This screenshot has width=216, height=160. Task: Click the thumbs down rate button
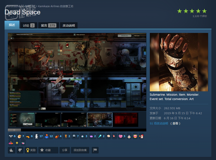coord(20,150)
